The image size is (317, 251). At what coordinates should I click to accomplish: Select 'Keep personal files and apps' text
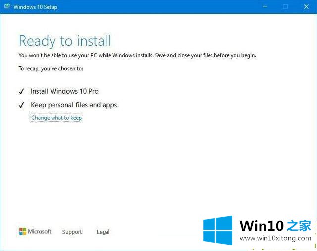[x=74, y=105]
